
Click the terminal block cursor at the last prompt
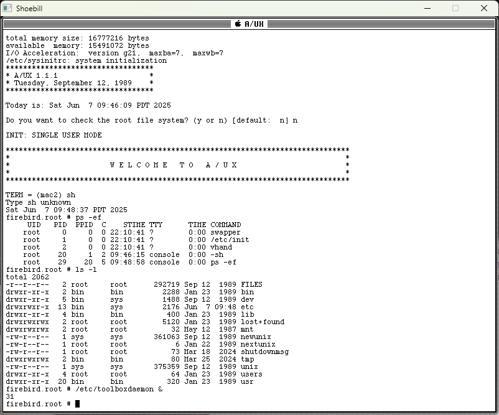point(77,404)
